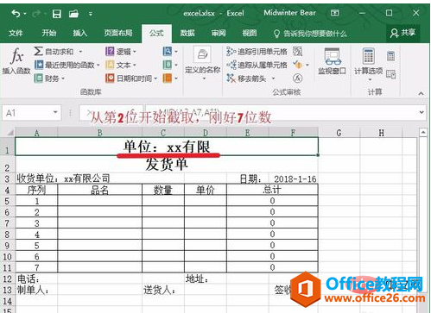The height and width of the screenshot is (313, 431).
Task: Open the 逻辑 functions dropdown
Action: click(x=121, y=52)
